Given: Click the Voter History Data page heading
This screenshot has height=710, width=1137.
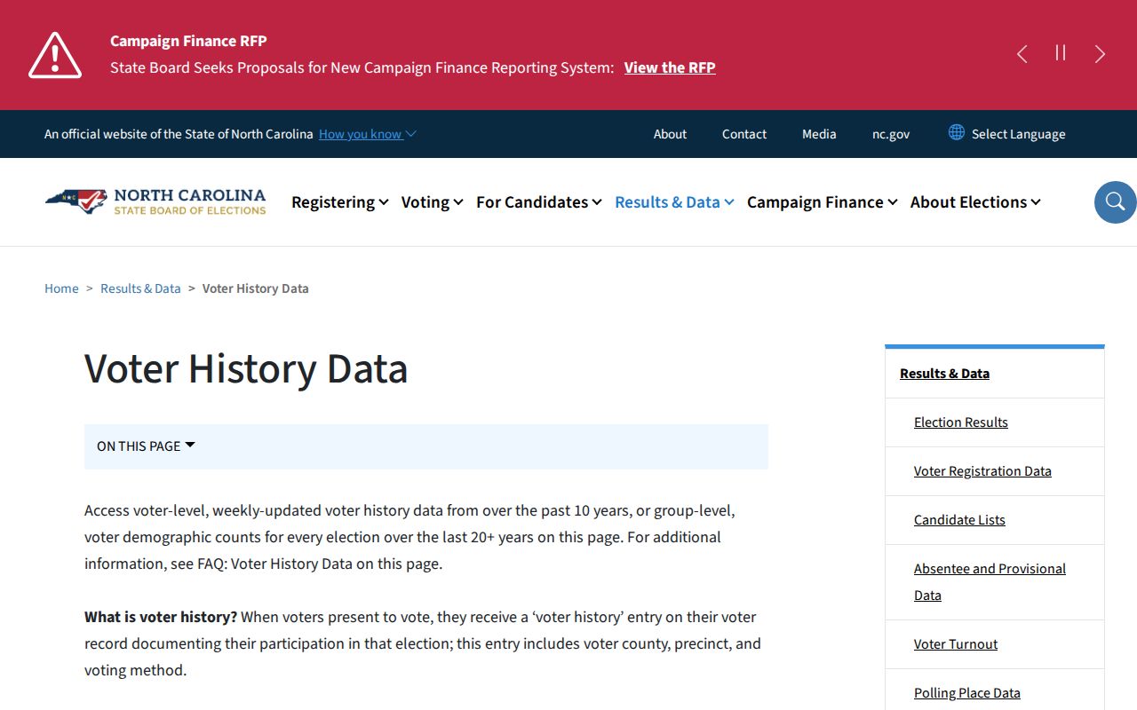Looking at the screenshot, I should pos(246,368).
